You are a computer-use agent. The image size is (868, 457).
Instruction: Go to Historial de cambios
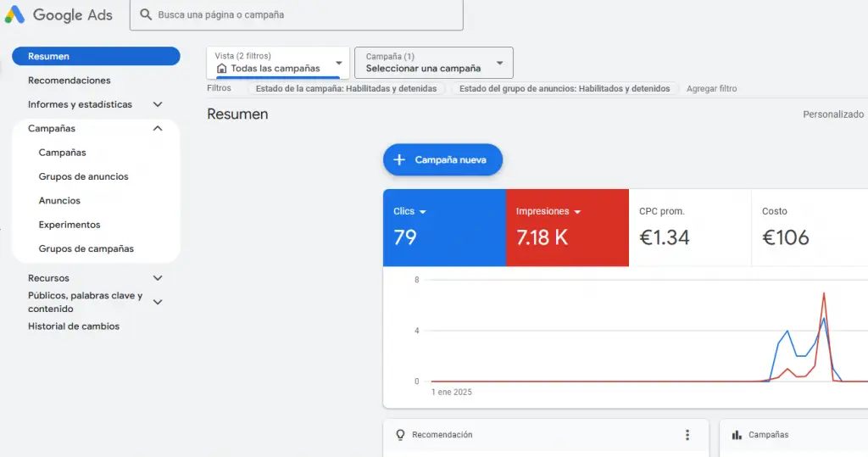point(74,326)
